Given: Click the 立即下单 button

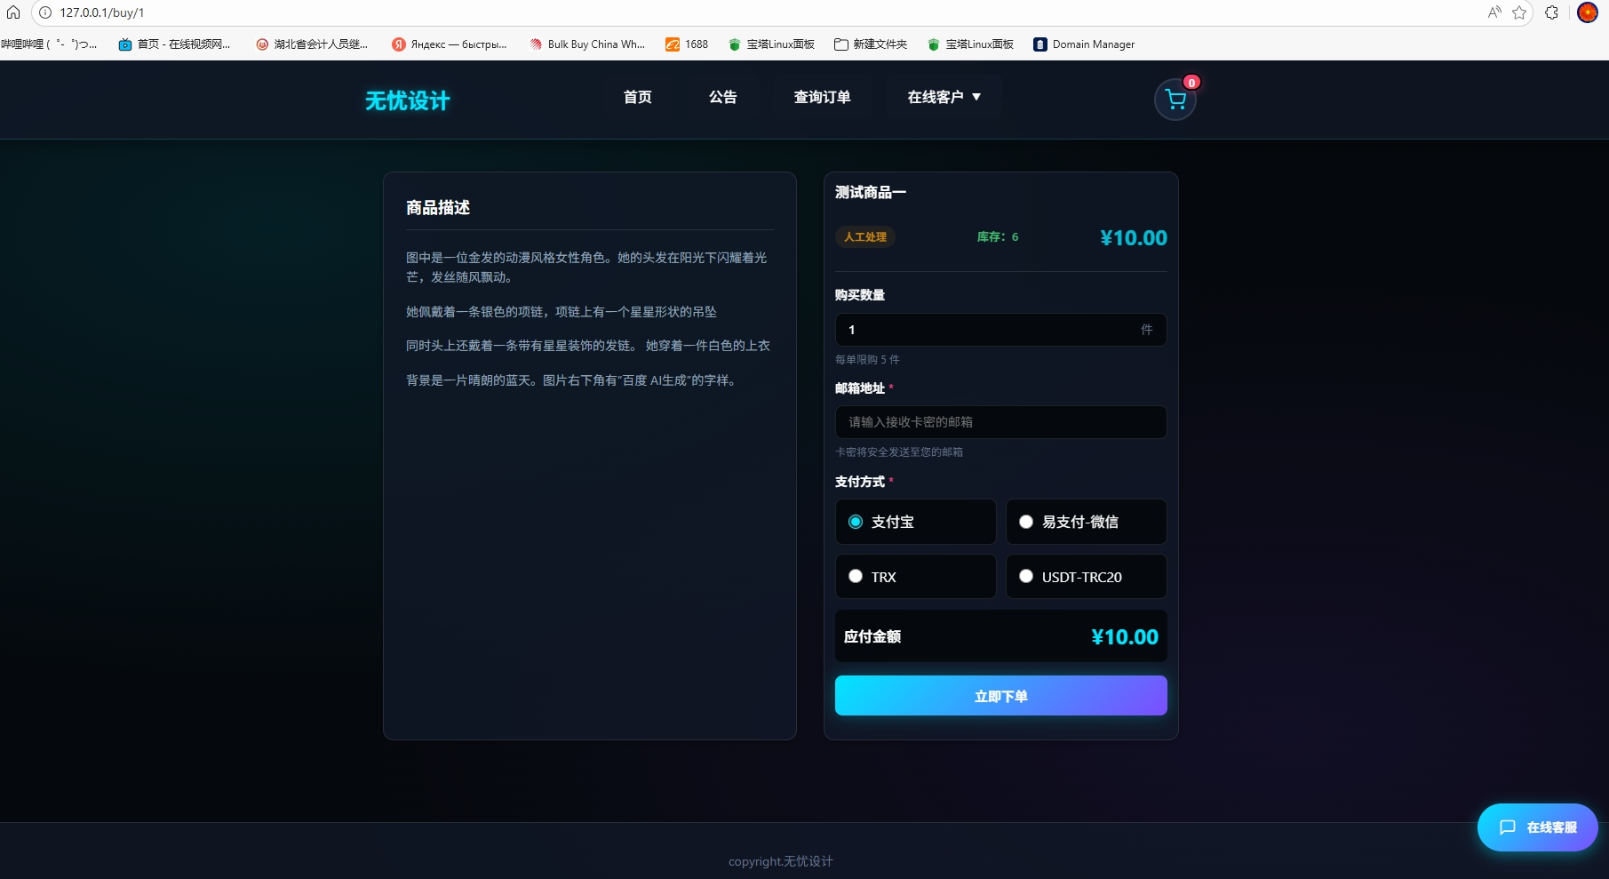Looking at the screenshot, I should [1000, 696].
